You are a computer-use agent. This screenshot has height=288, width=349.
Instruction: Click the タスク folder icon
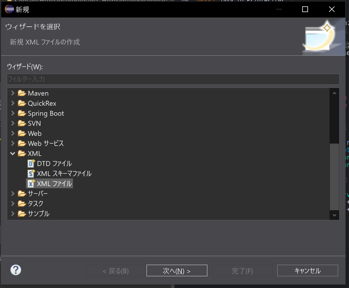(22, 204)
